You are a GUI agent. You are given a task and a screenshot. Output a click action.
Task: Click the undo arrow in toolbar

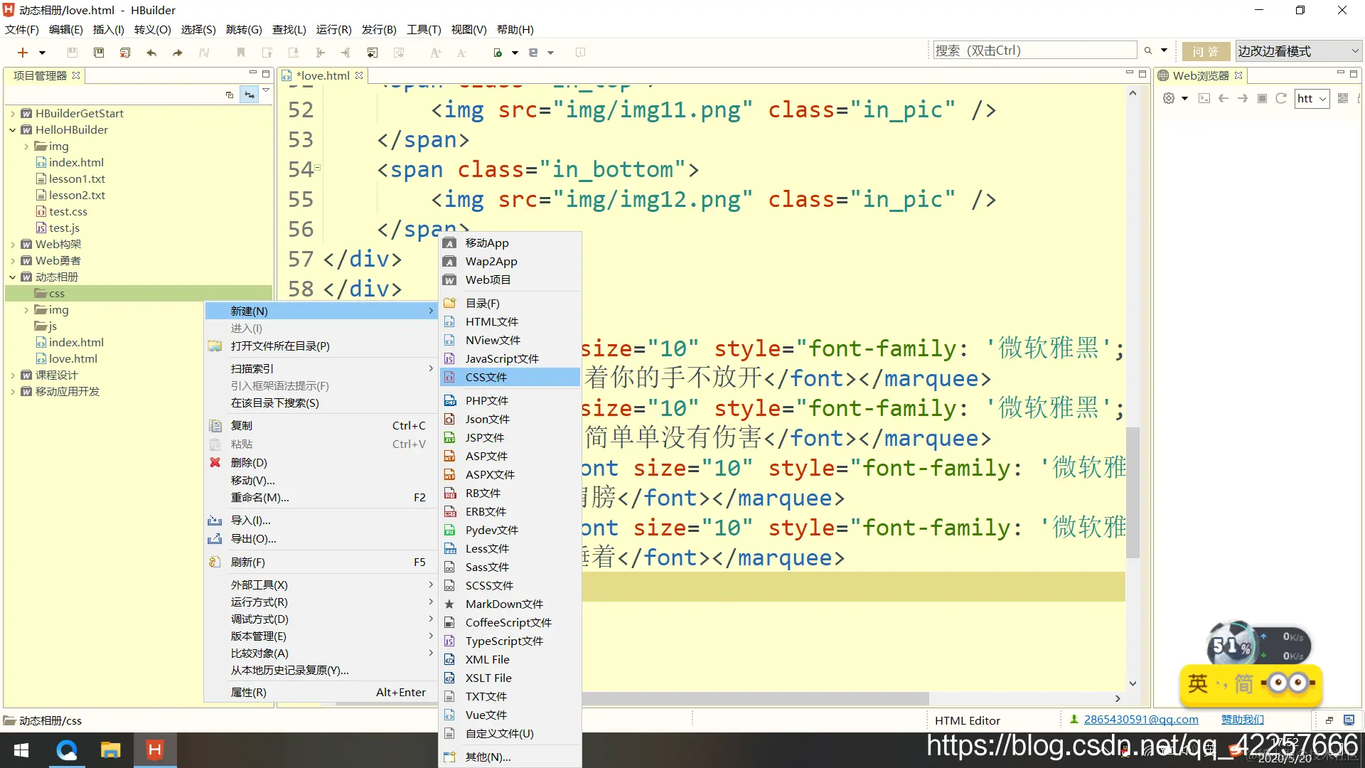click(x=151, y=53)
